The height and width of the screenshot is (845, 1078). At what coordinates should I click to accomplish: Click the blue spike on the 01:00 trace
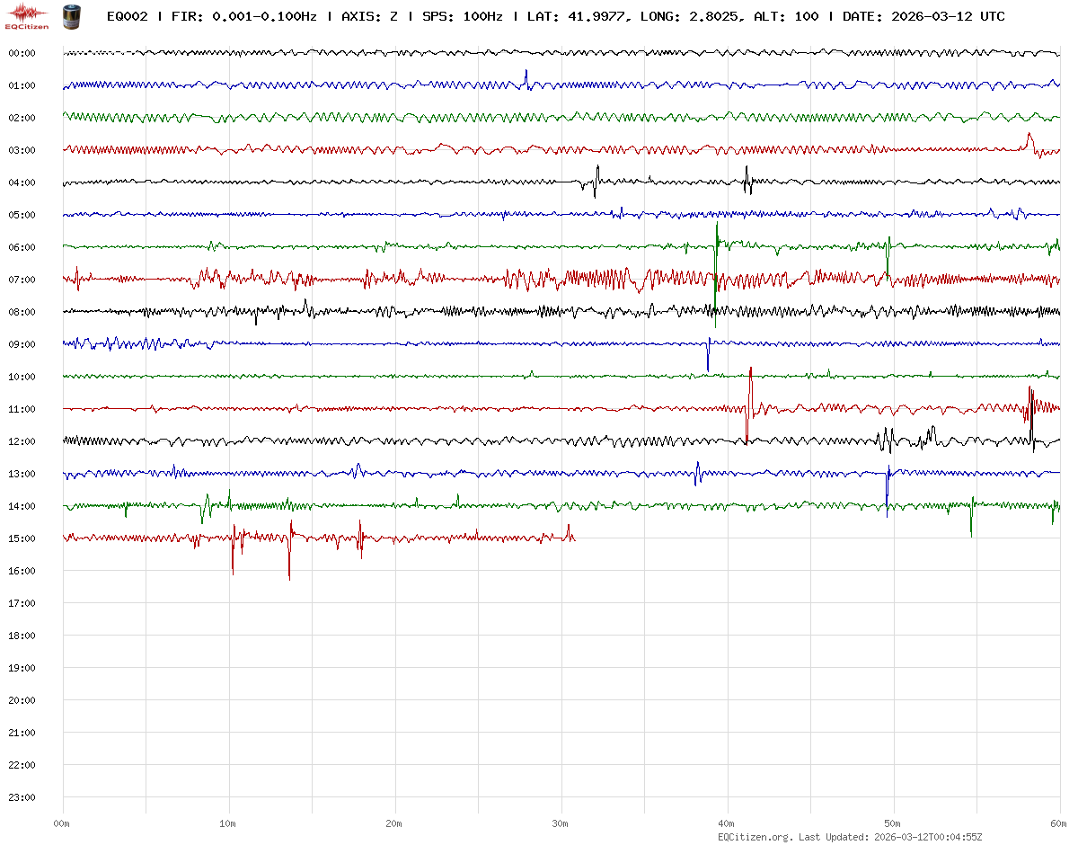tap(526, 76)
